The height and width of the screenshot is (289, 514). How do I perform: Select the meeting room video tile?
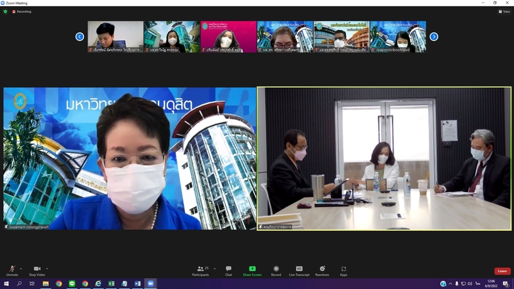[x=384, y=159]
